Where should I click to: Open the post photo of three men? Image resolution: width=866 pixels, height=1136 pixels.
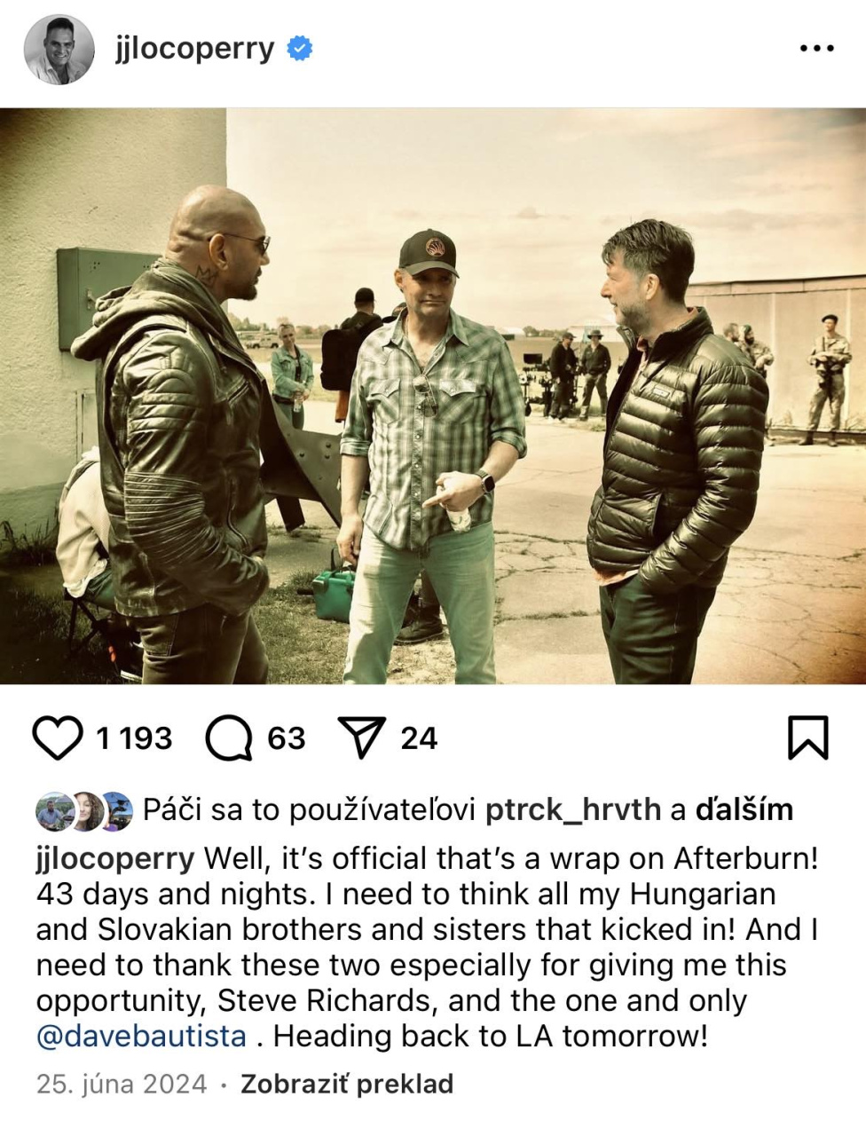coord(433,397)
